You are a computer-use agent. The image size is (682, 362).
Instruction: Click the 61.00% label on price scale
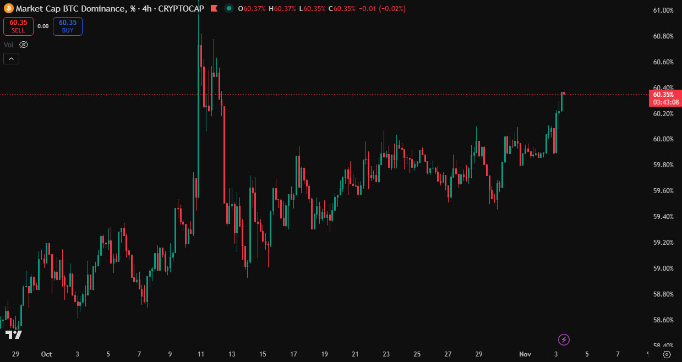(x=663, y=10)
